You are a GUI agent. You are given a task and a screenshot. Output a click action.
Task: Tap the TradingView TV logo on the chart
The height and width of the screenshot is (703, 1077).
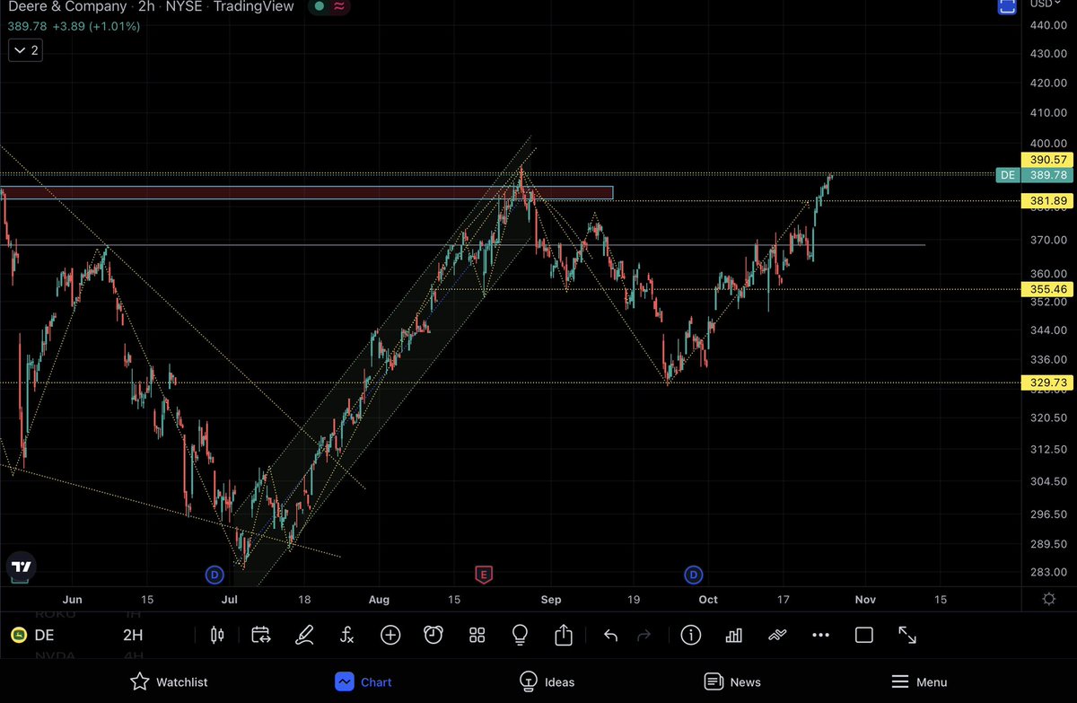click(22, 567)
